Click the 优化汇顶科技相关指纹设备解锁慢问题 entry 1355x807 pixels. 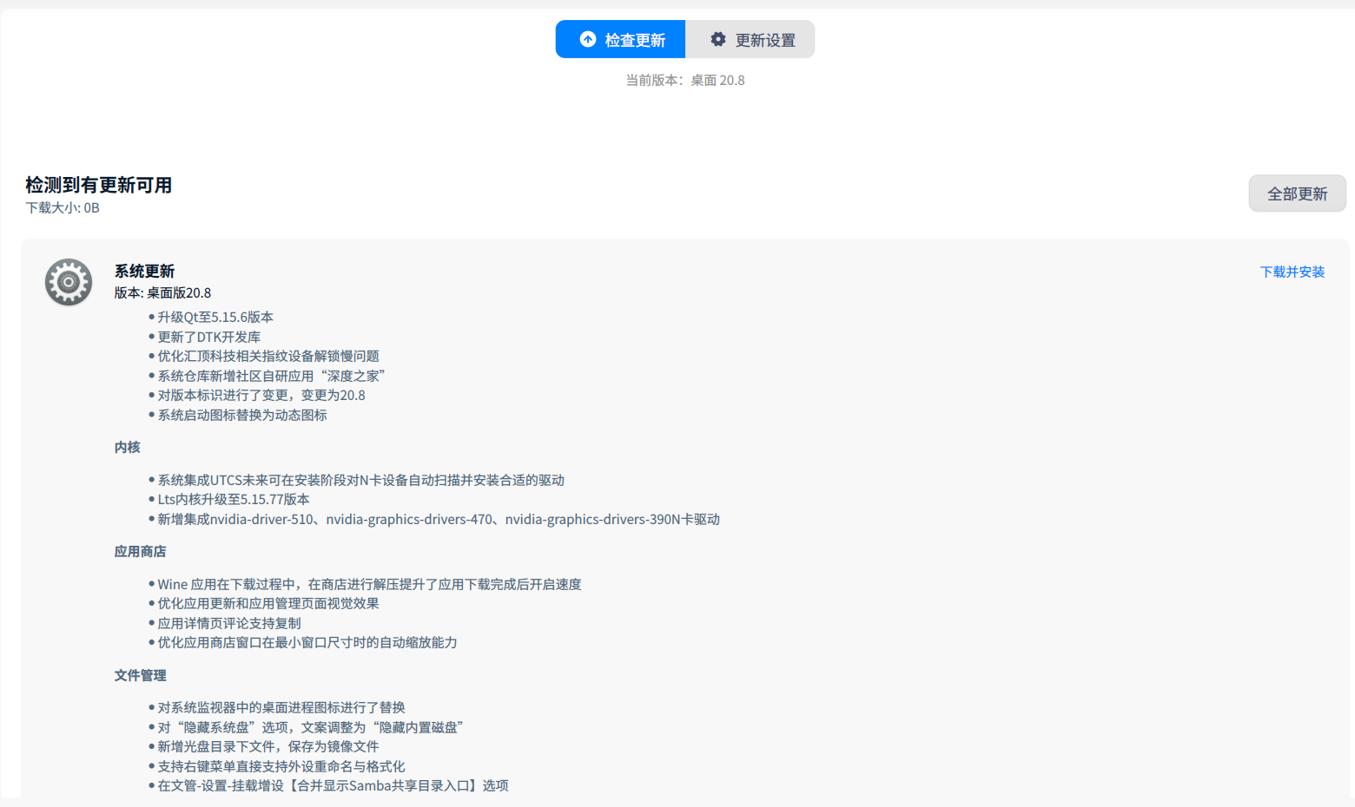point(268,356)
